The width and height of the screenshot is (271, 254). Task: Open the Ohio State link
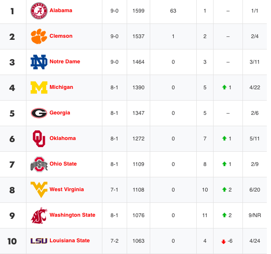63,164
